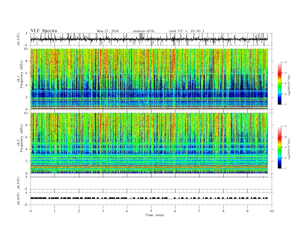Click the "1" tick on Time axis

[54, 211]
